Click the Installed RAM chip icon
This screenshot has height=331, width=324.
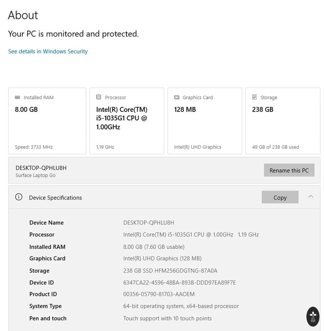click(17, 97)
